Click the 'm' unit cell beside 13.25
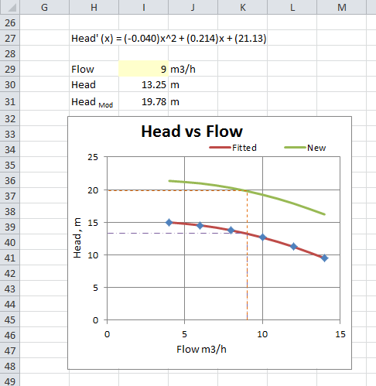This screenshot has width=376, height=386. (x=193, y=84)
